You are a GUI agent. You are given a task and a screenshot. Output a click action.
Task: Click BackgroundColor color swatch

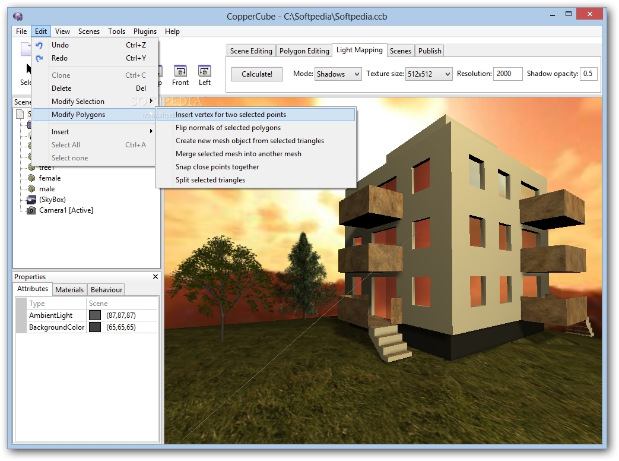point(95,327)
